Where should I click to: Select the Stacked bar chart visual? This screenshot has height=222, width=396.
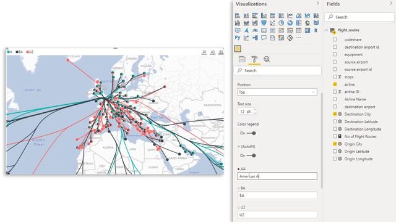238,15
